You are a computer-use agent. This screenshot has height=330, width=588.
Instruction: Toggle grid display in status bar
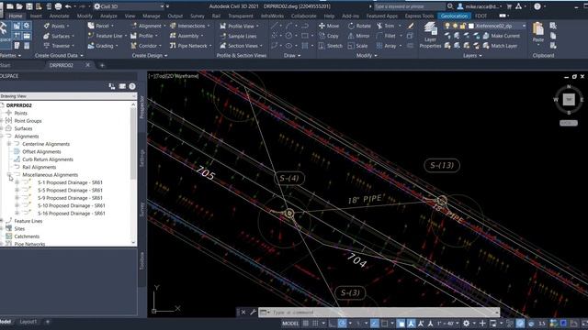(306, 324)
